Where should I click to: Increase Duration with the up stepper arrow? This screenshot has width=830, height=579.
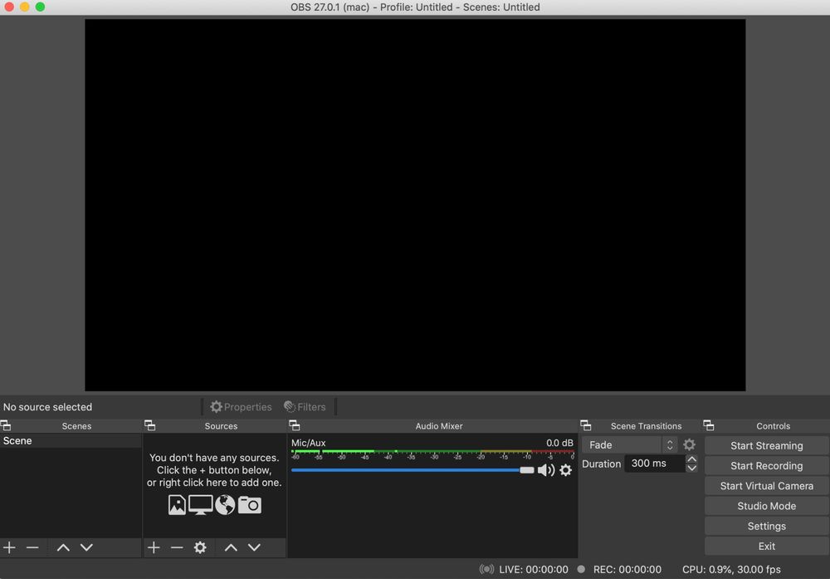691,459
